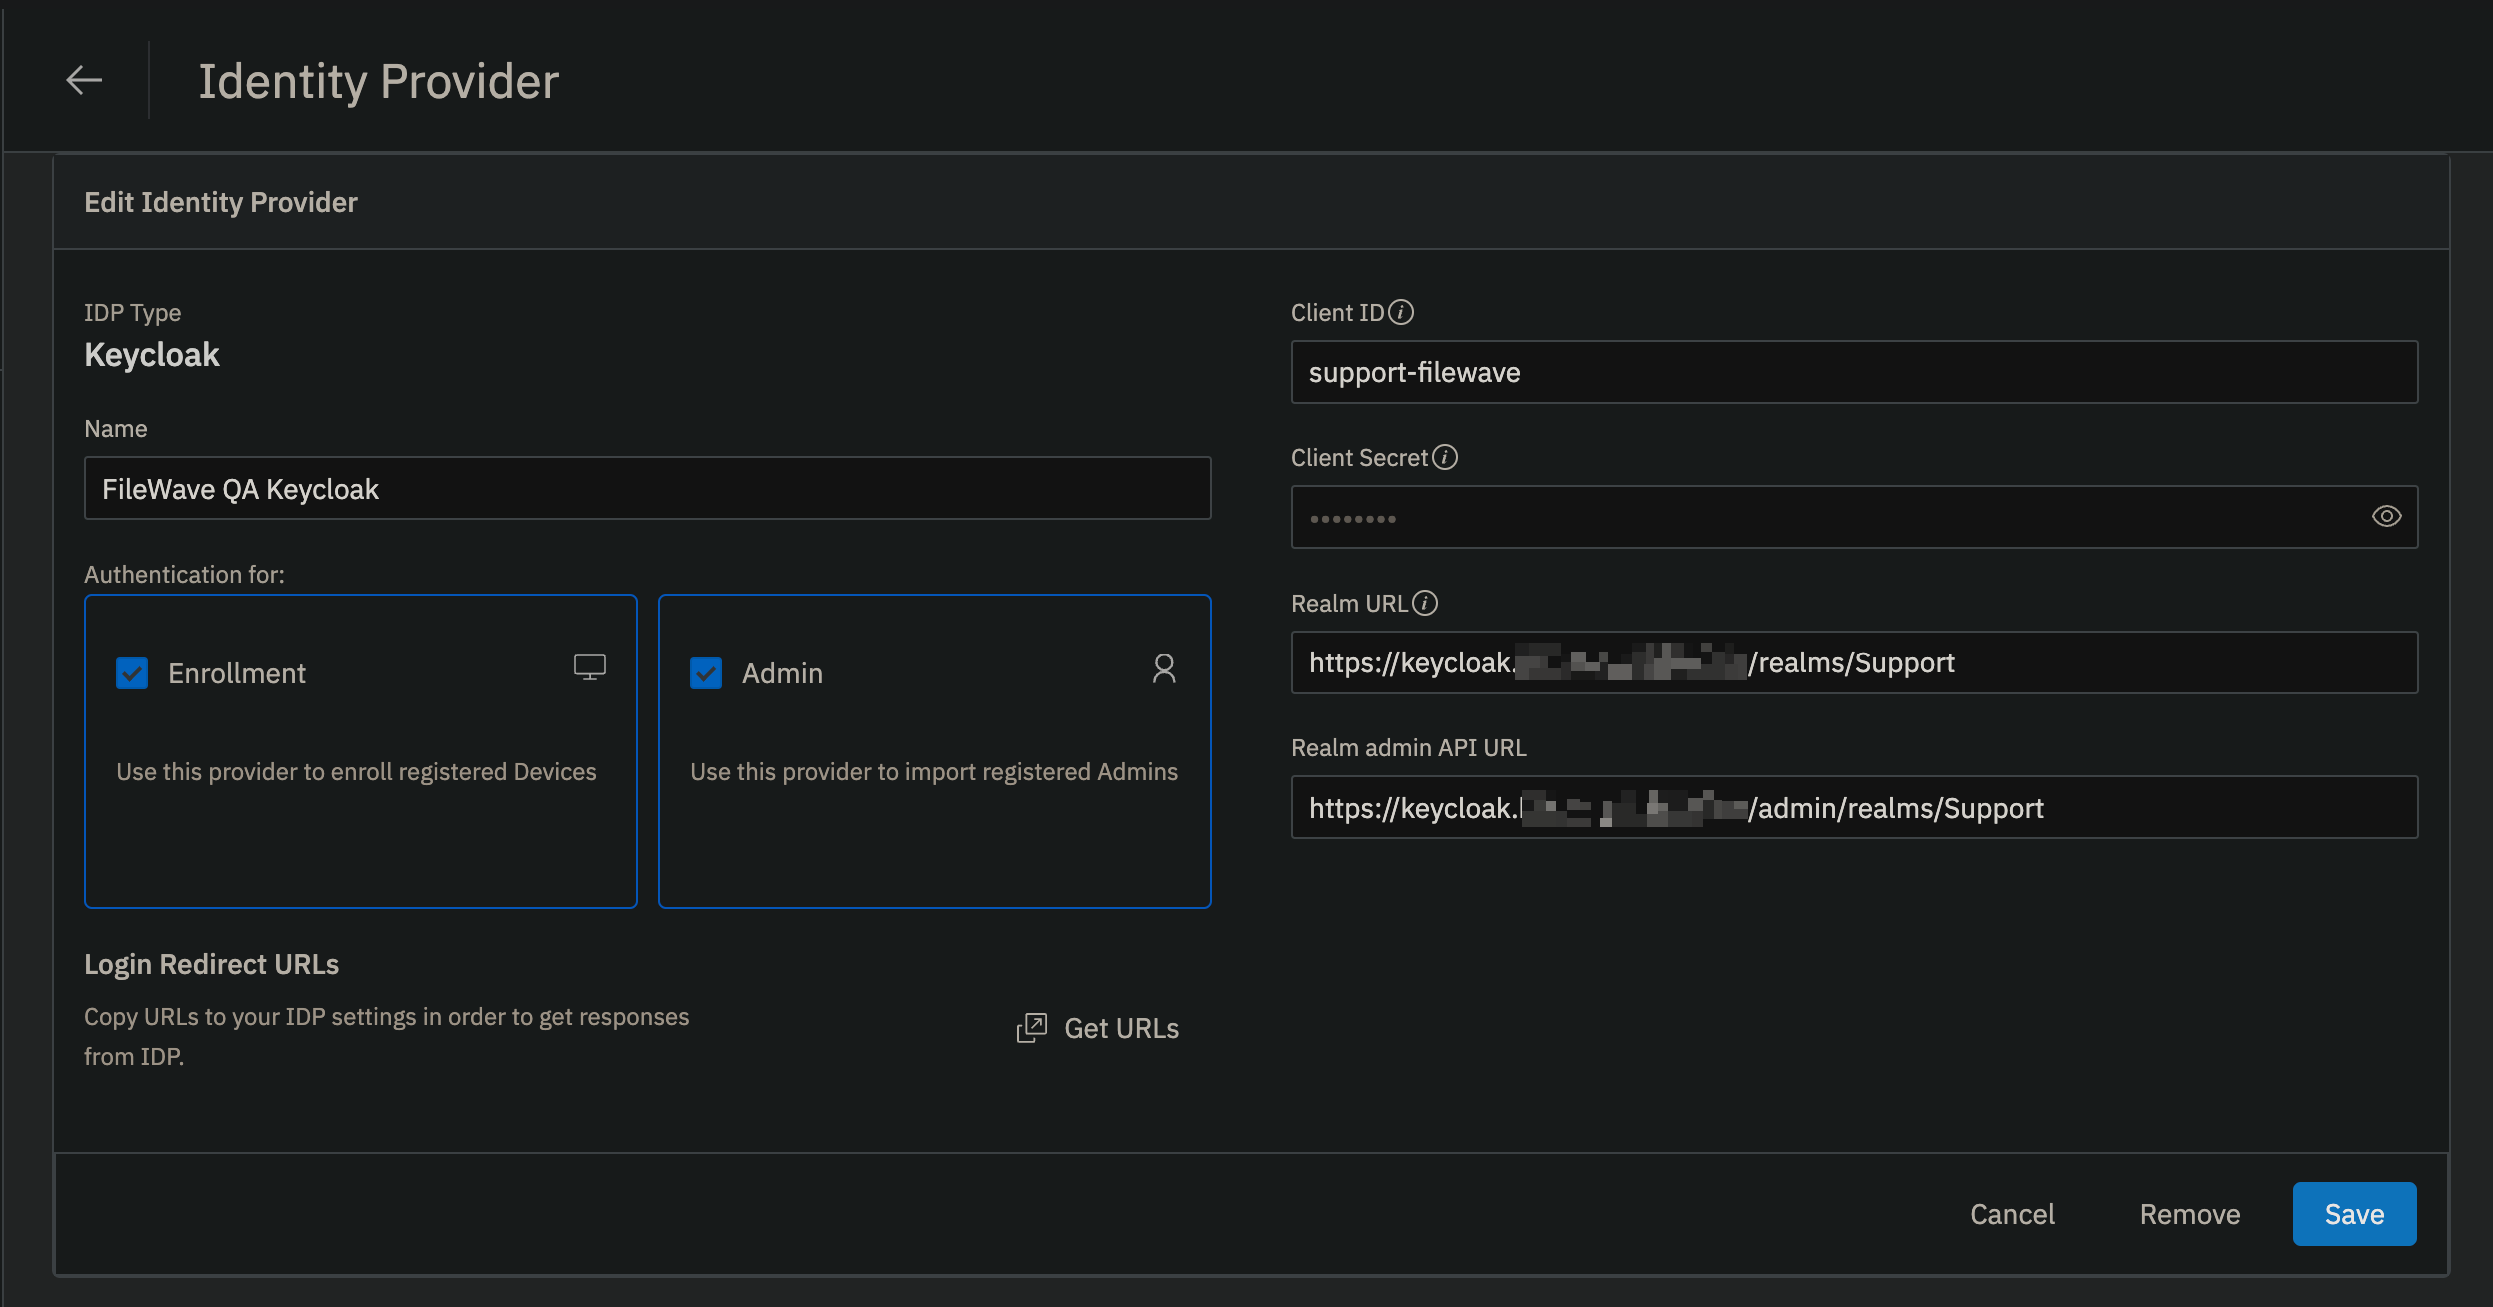Viewport: 2493px width, 1307px height.
Task: Click the Identity Provider page title
Action: 378,81
